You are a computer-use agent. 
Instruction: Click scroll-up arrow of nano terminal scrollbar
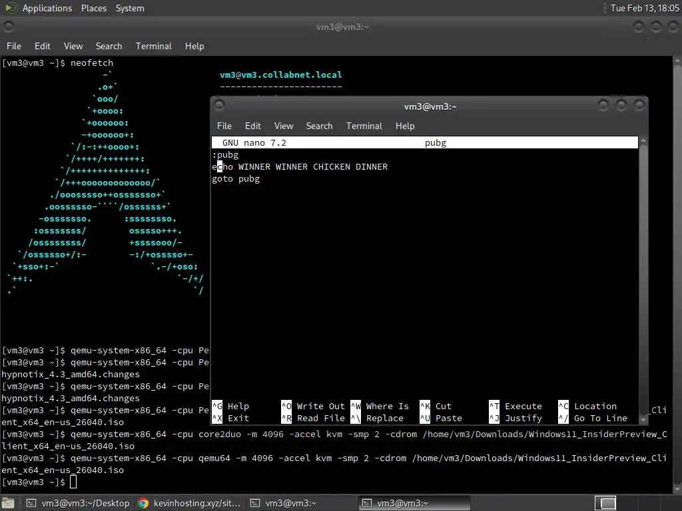pyautogui.click(x=643, y=141)
